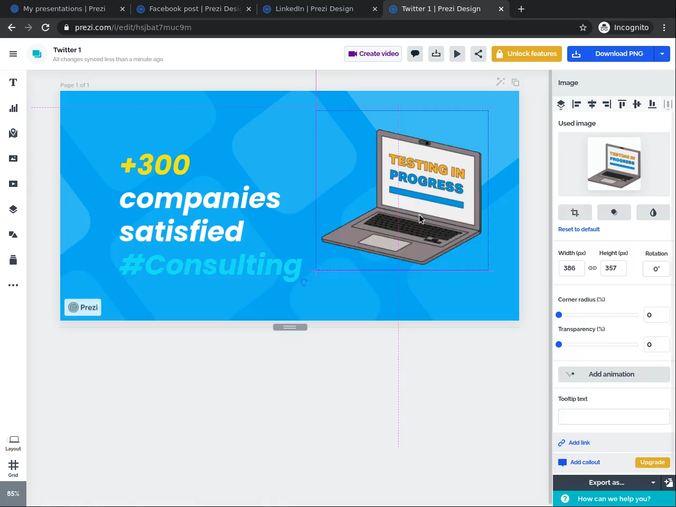
Task: Open the hamburger main menu
Action: coord(13,54)
